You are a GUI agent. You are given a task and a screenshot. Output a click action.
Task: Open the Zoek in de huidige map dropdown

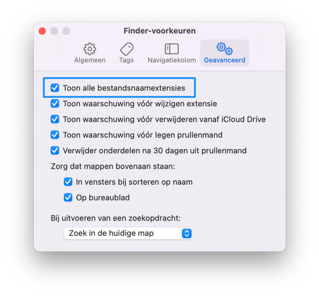click(128, 233)
